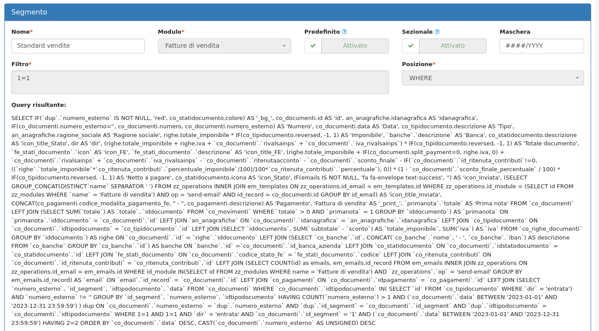Click the Maschera field label
This screenshot has height=331, width=599.
514,32
